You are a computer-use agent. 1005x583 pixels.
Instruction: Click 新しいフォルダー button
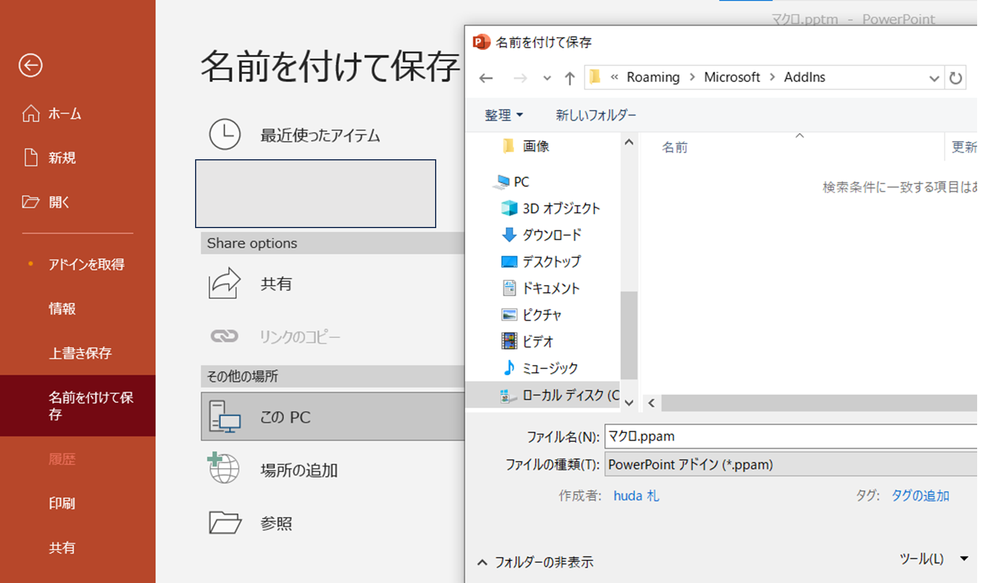[x=595, y=115]
